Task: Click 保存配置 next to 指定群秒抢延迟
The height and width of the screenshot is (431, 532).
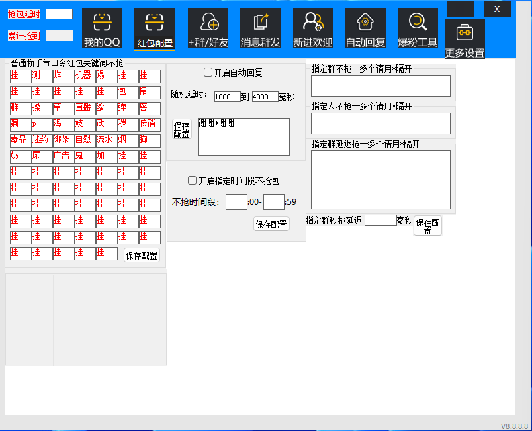Action: point(428,225)
